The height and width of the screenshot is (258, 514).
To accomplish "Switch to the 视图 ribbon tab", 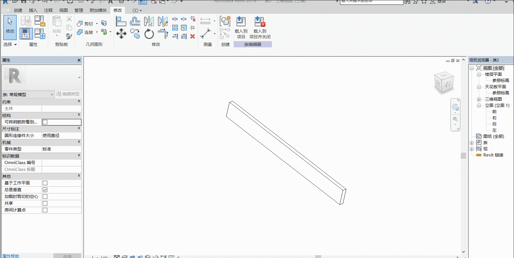I will (64, 10).
